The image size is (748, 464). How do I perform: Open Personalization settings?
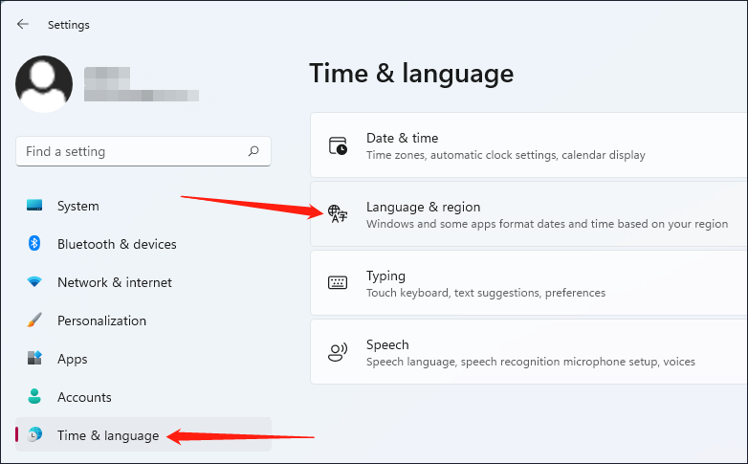(x=101, y=320)
